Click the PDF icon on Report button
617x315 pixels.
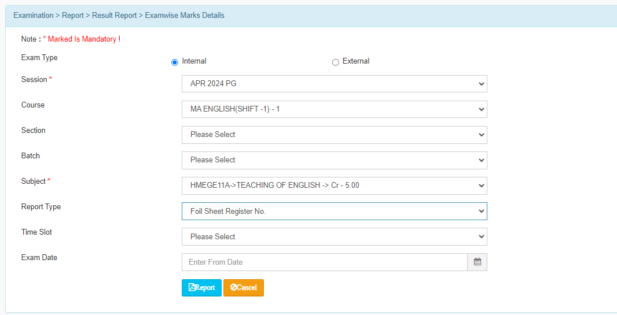click(192, 288)
